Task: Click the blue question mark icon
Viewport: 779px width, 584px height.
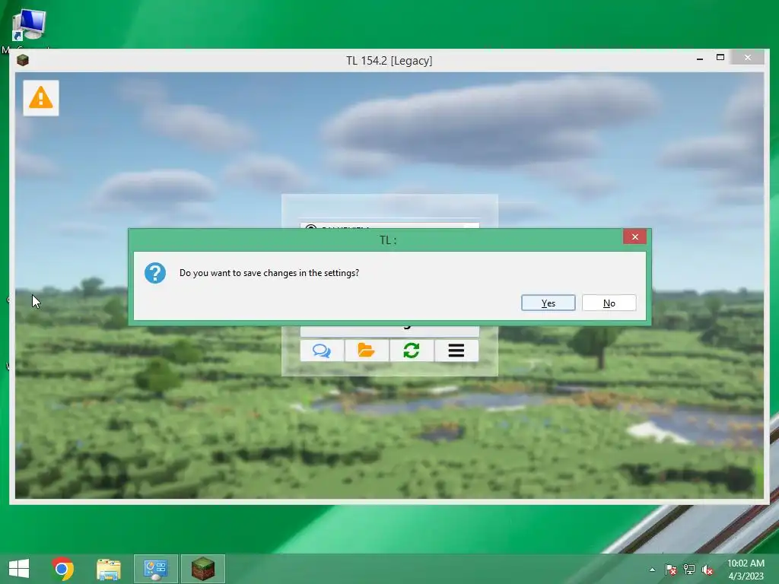Action: [x=155, y=273]
